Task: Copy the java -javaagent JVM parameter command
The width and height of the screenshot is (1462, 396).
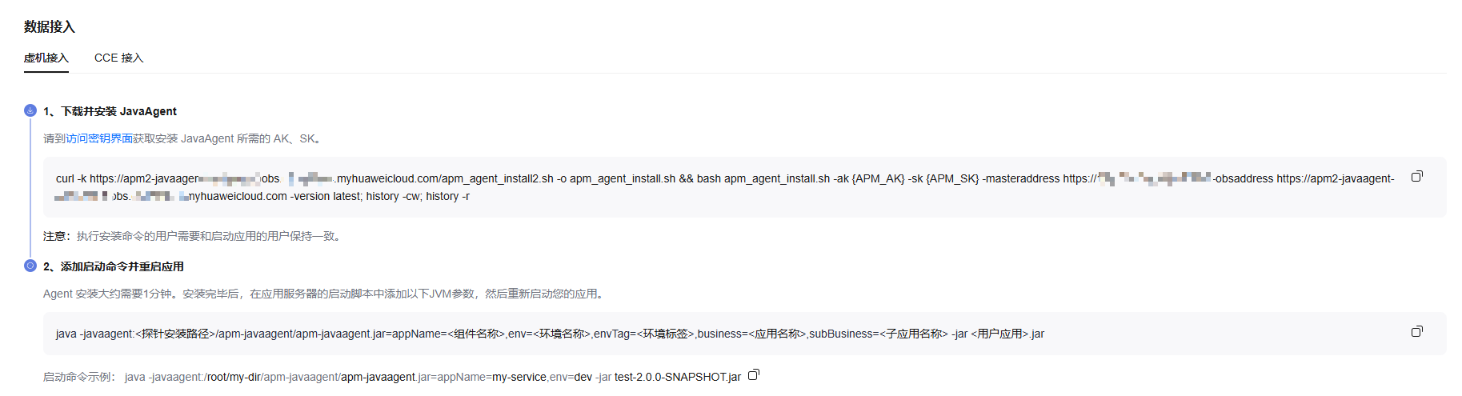Action: click(1416, 332)
